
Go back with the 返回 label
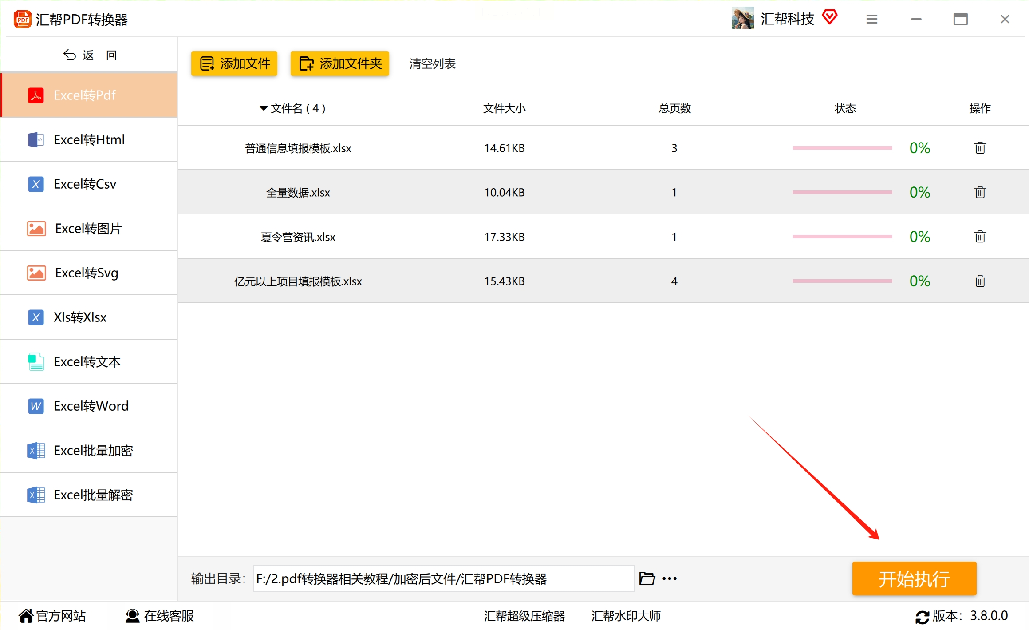(x=100, y=55)
